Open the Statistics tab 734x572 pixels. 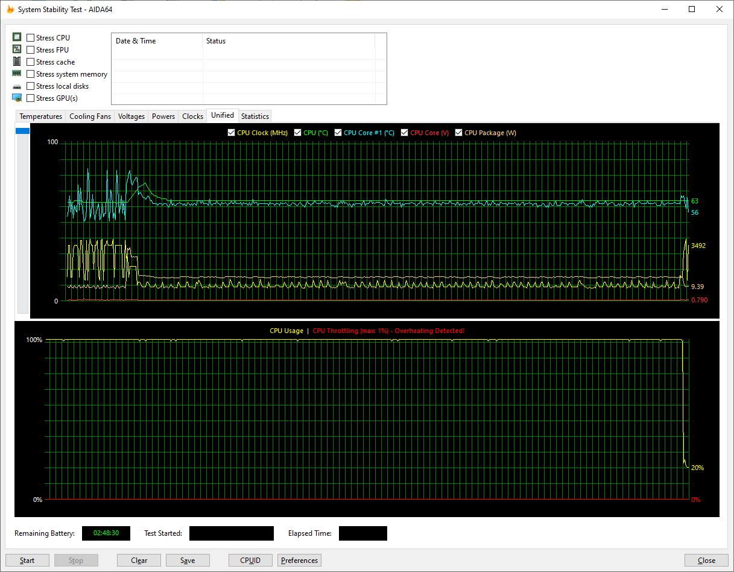click(255, 116)
